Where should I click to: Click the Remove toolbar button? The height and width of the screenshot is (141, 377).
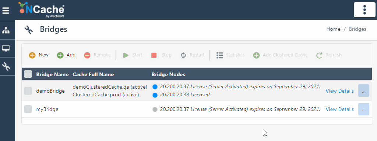(97, 55)
